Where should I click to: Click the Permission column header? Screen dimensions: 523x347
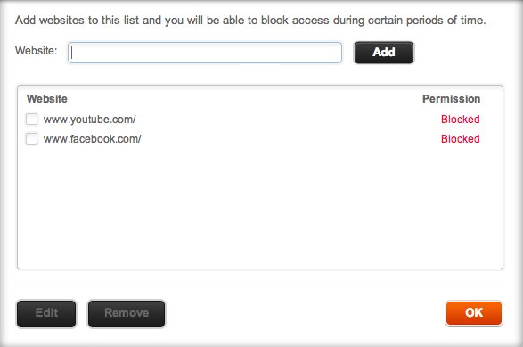(x=452, y=99)
